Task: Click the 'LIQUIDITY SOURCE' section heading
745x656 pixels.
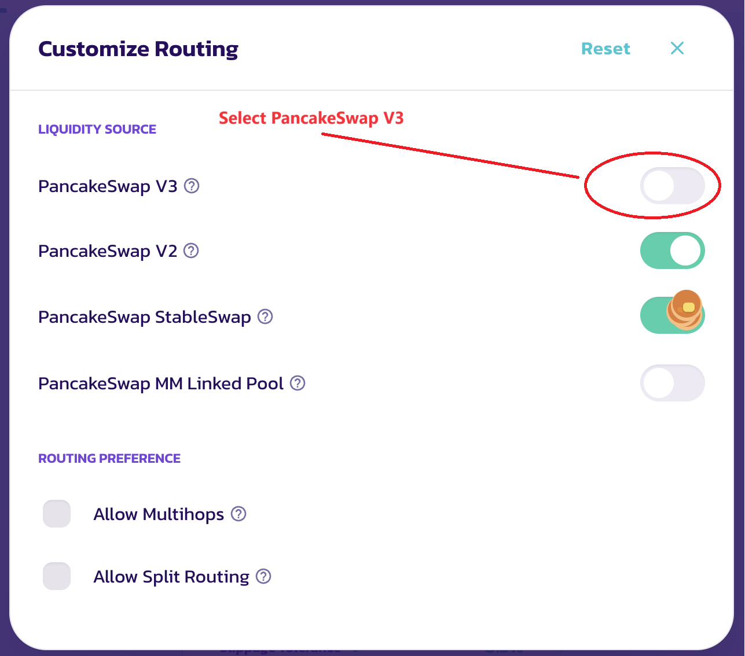Action: pos(97,129)
